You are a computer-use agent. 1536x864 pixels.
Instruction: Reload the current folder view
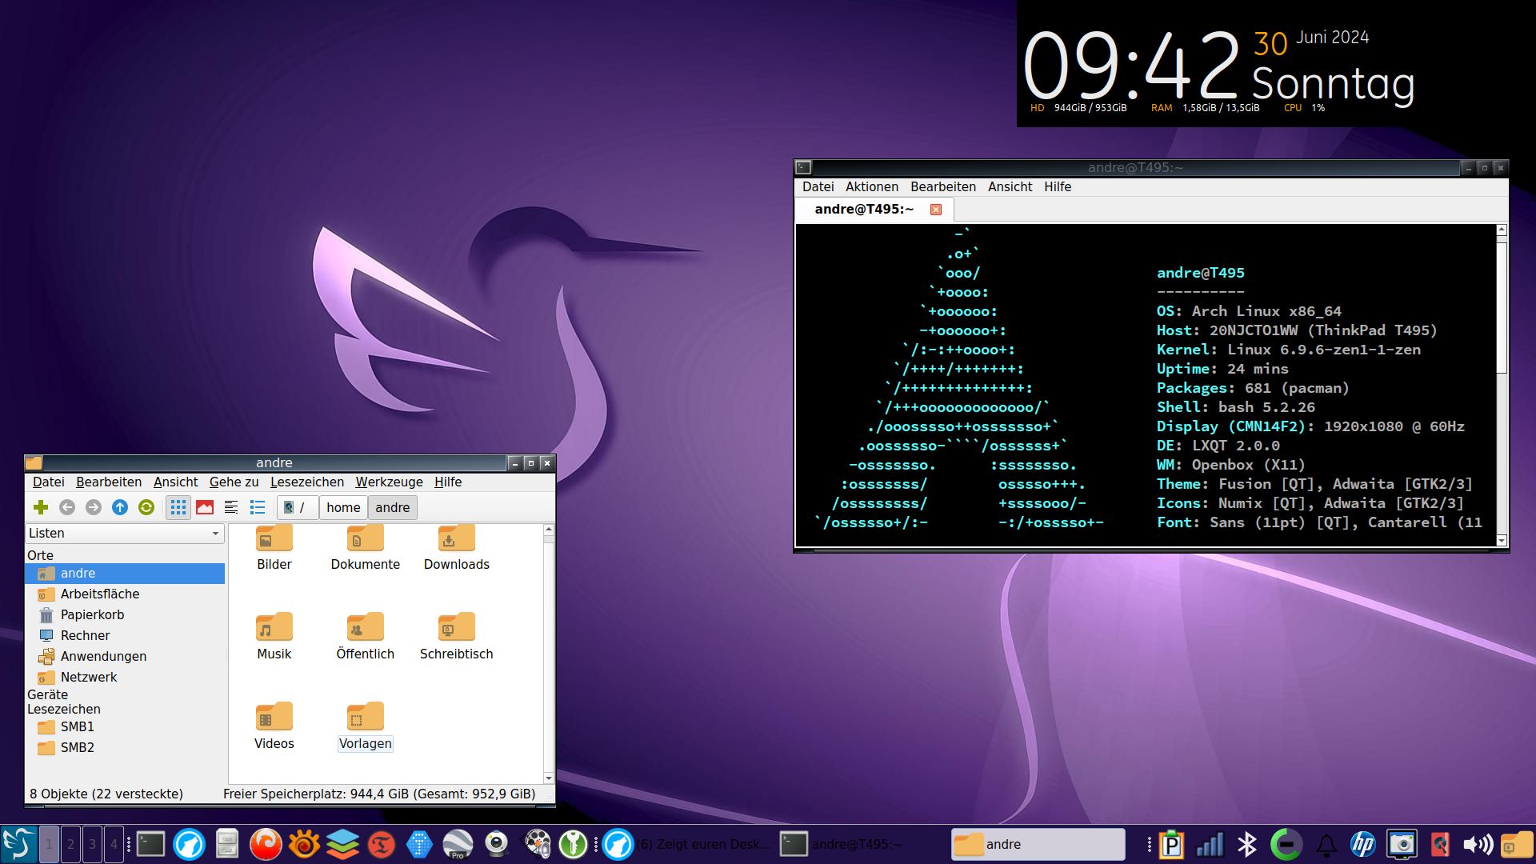(146, 507)
